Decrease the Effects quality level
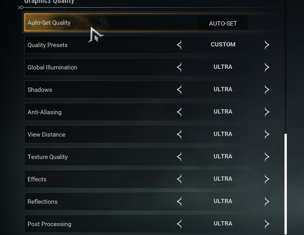304x235 pixels. click(x=179, y=179)
